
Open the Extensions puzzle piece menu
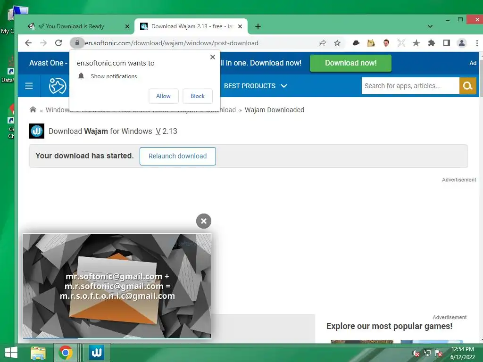pyautogui.click(x=432, y=43)
